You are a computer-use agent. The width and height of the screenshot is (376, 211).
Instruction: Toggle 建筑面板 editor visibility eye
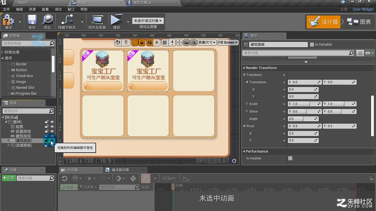click(x=52, y=141)
